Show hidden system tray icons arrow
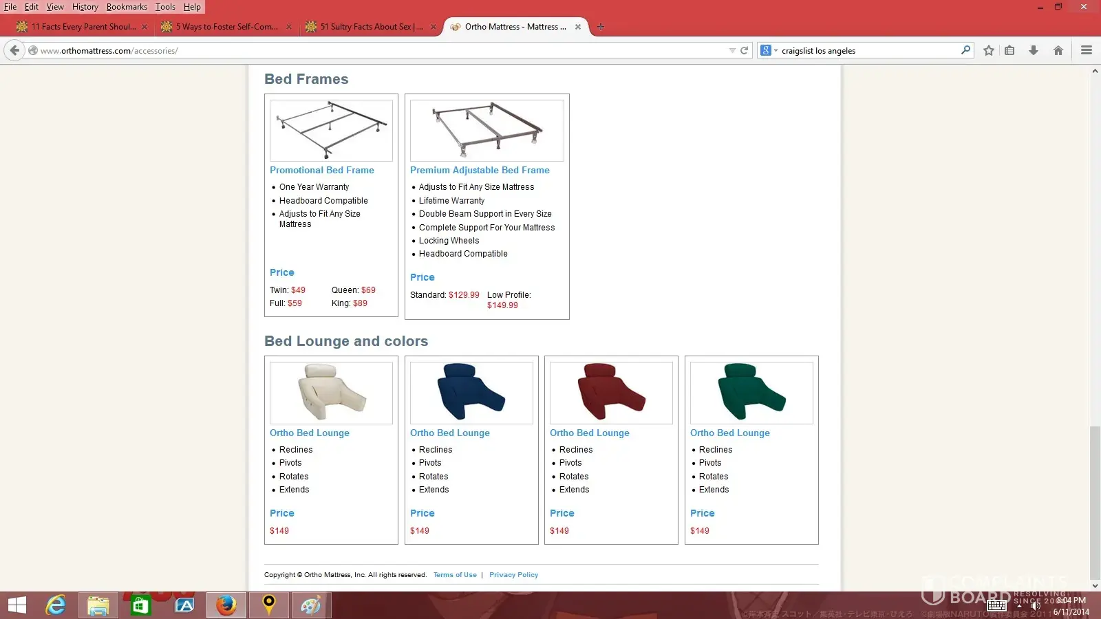 point(1019,606)
